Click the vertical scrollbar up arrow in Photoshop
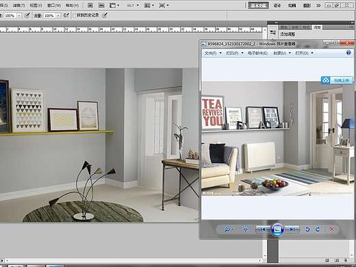The height and width of the screenshot is (267, 356). pos(264,29)
